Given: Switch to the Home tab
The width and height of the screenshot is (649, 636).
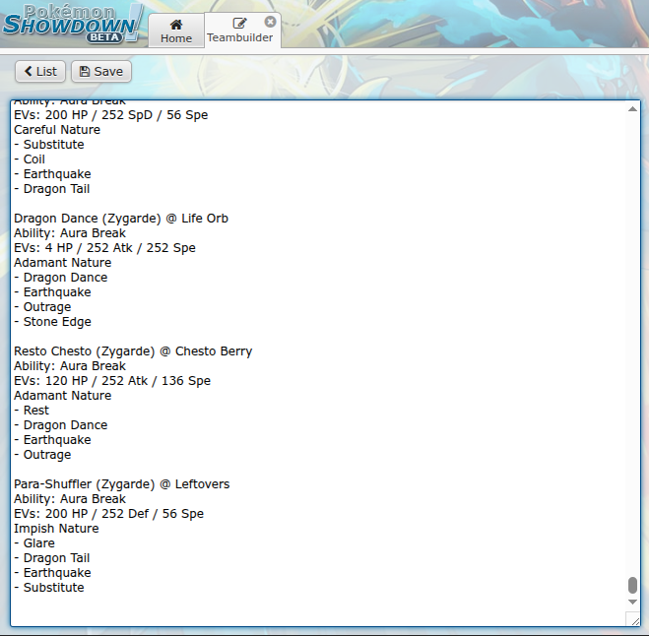Looking at the screenshot, I should 176,31.
